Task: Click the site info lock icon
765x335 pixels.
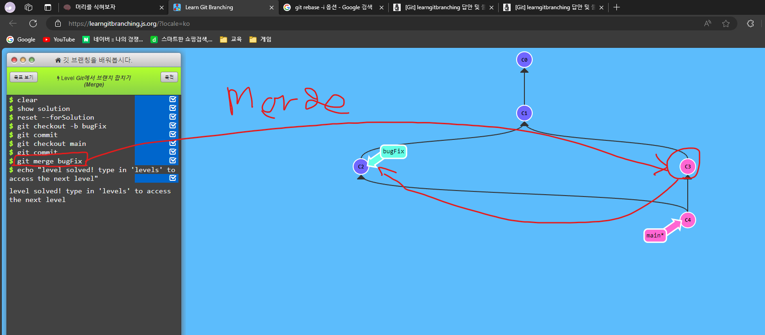Action: click(58, 23)
